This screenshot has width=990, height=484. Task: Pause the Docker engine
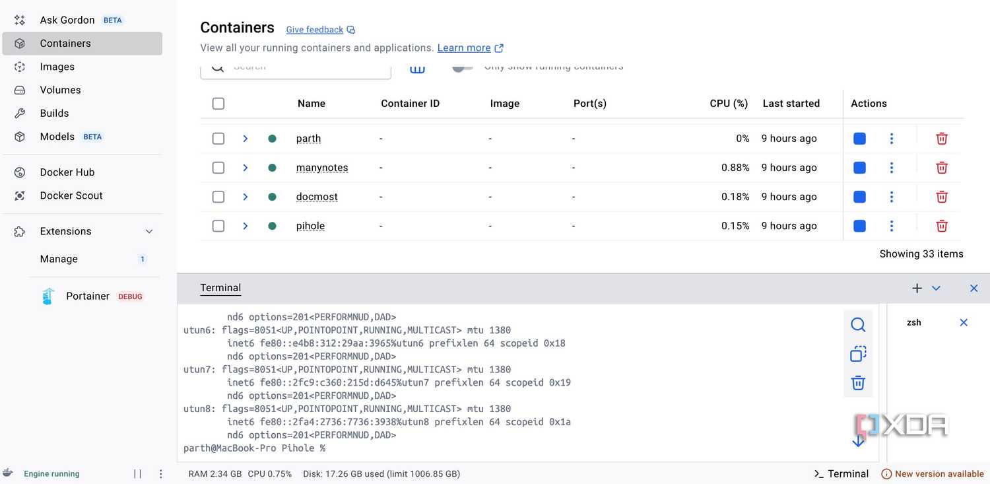tap(137, 473)
